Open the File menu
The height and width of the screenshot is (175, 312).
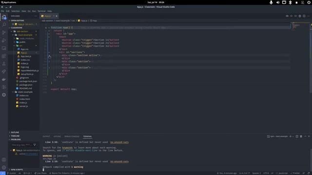click(x=2, y=11)
